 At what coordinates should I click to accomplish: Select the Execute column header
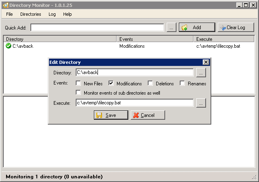click(x=224, y=39)
